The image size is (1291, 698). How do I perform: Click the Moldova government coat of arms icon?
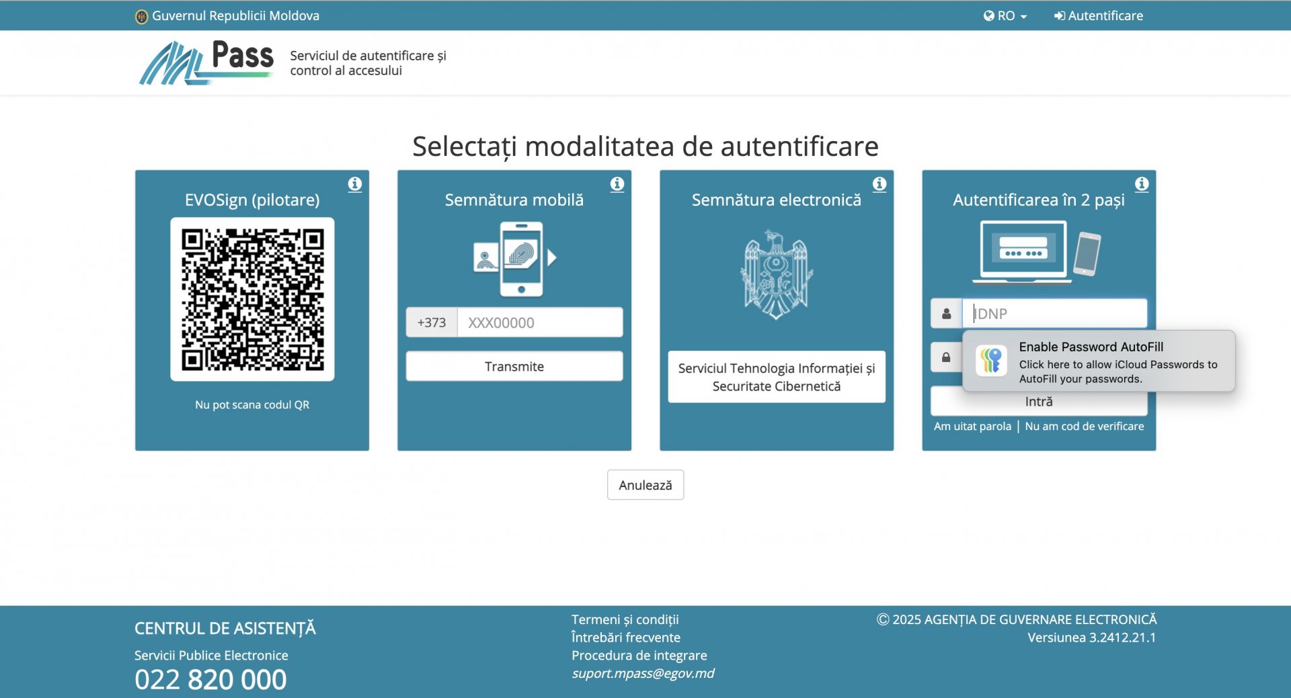pos(141,16)
